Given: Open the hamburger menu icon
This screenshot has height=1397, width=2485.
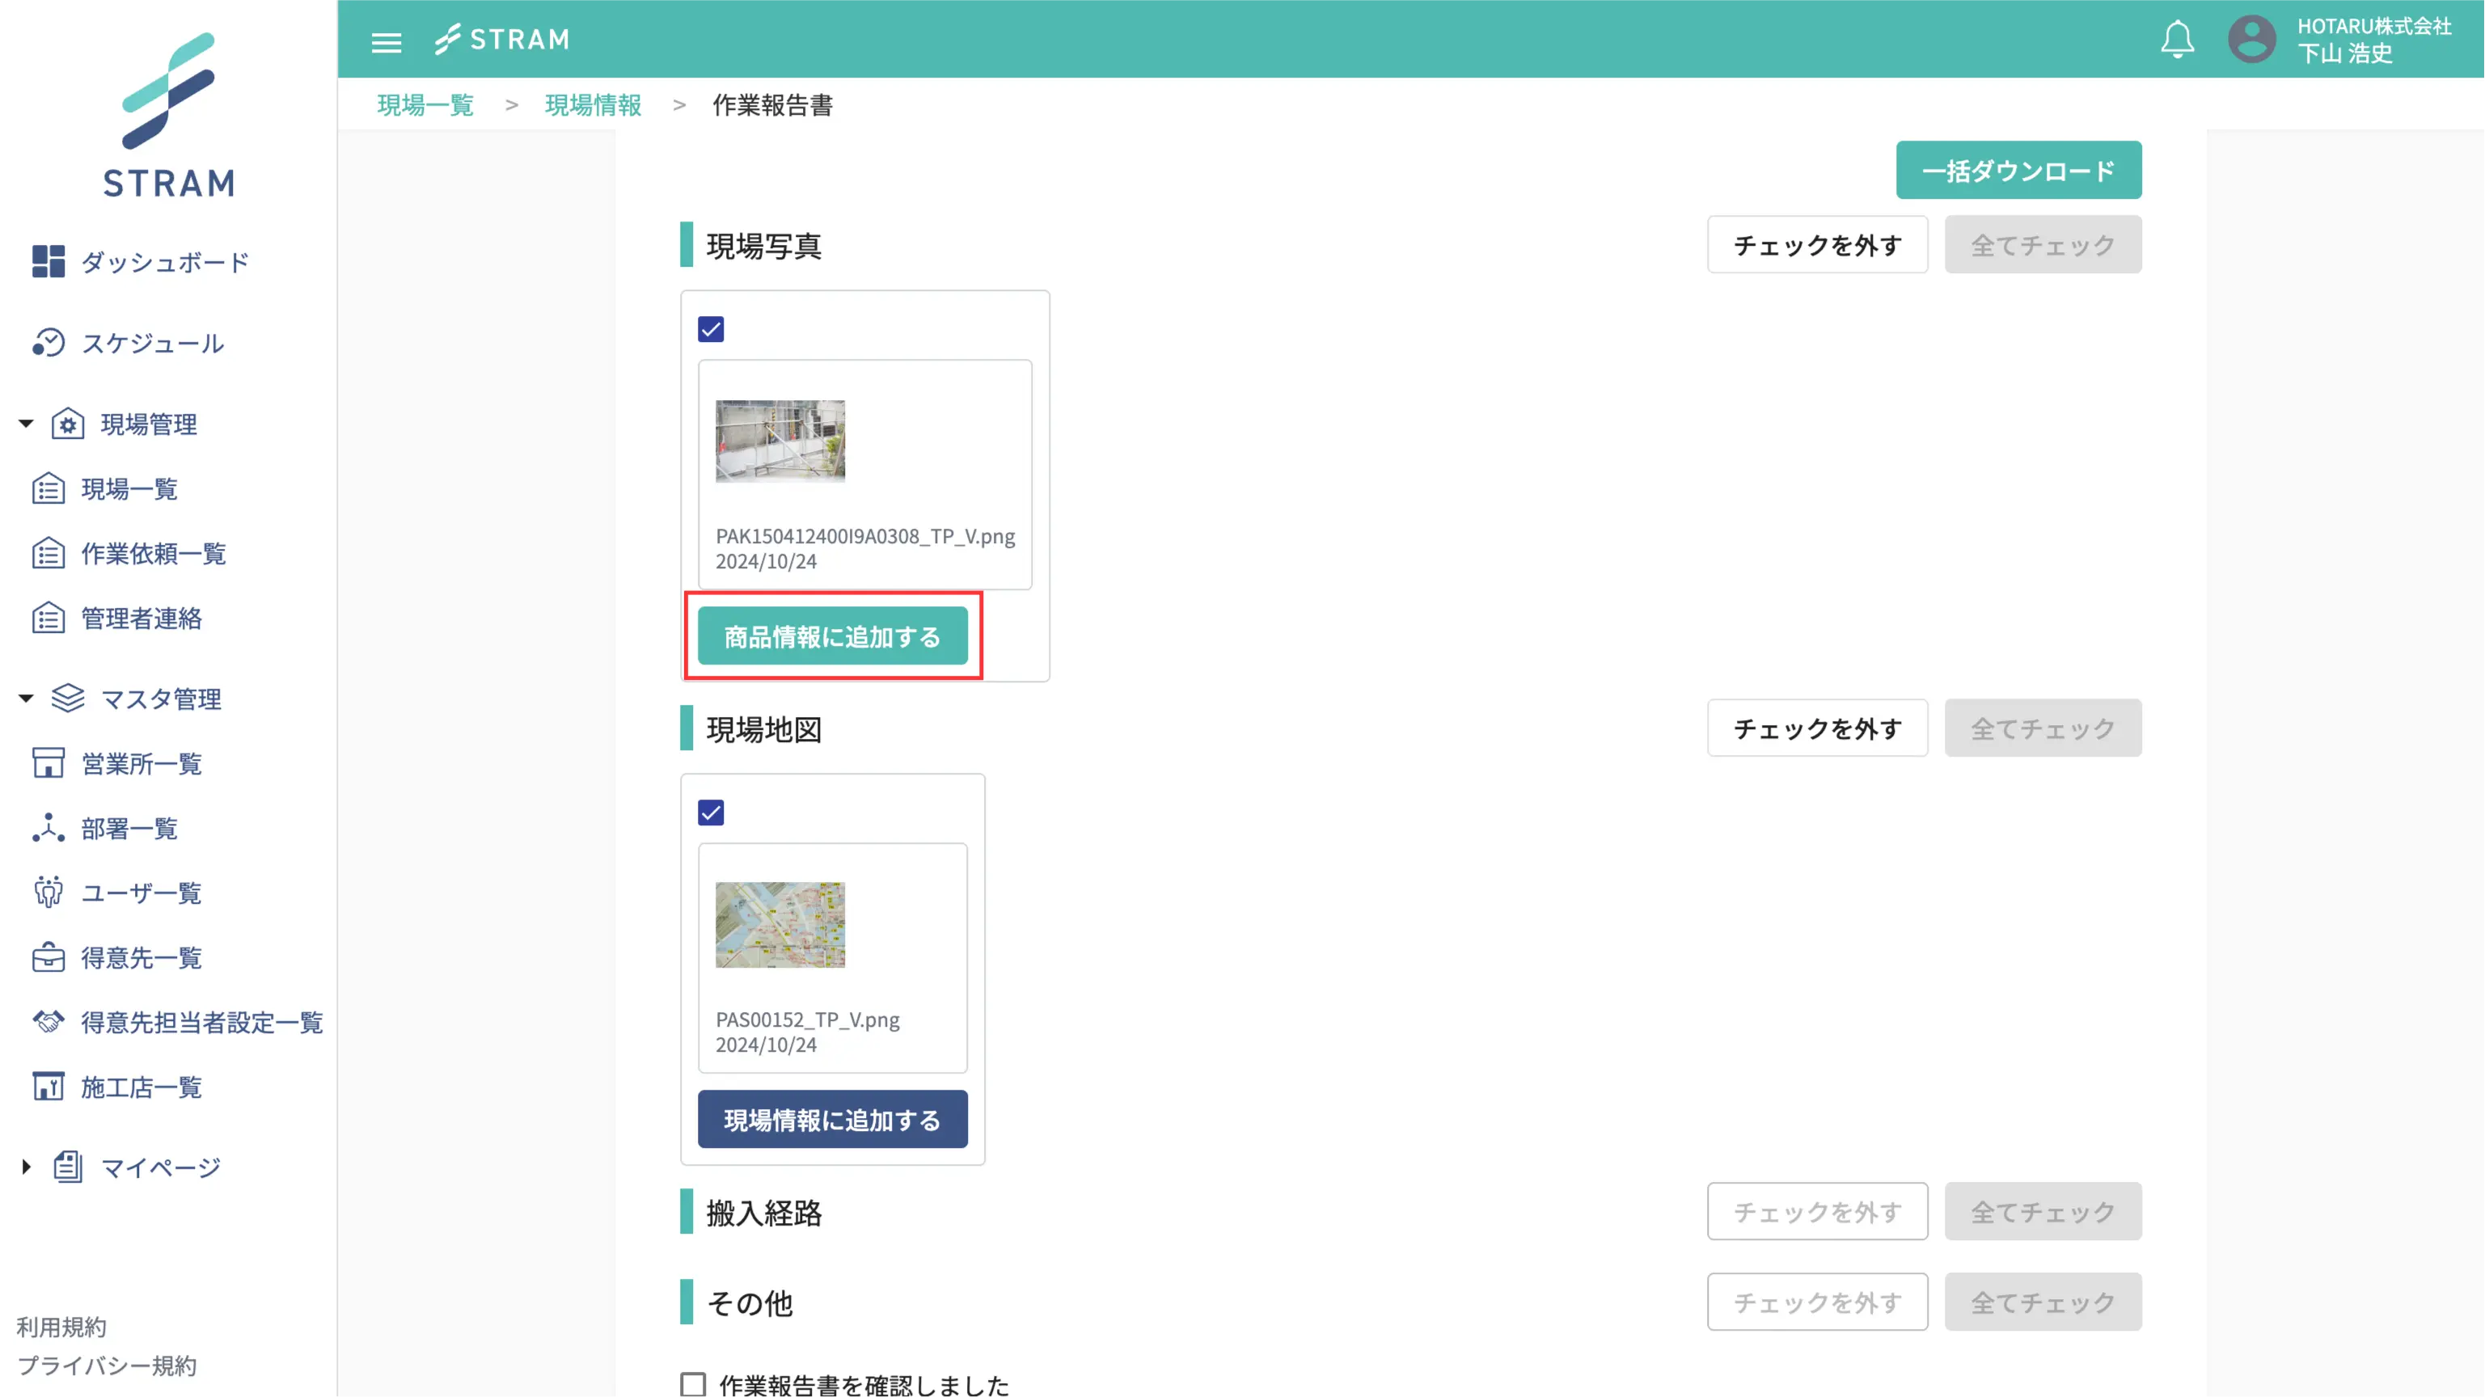Looking at the screenshot, I should [x=386, y=41].
